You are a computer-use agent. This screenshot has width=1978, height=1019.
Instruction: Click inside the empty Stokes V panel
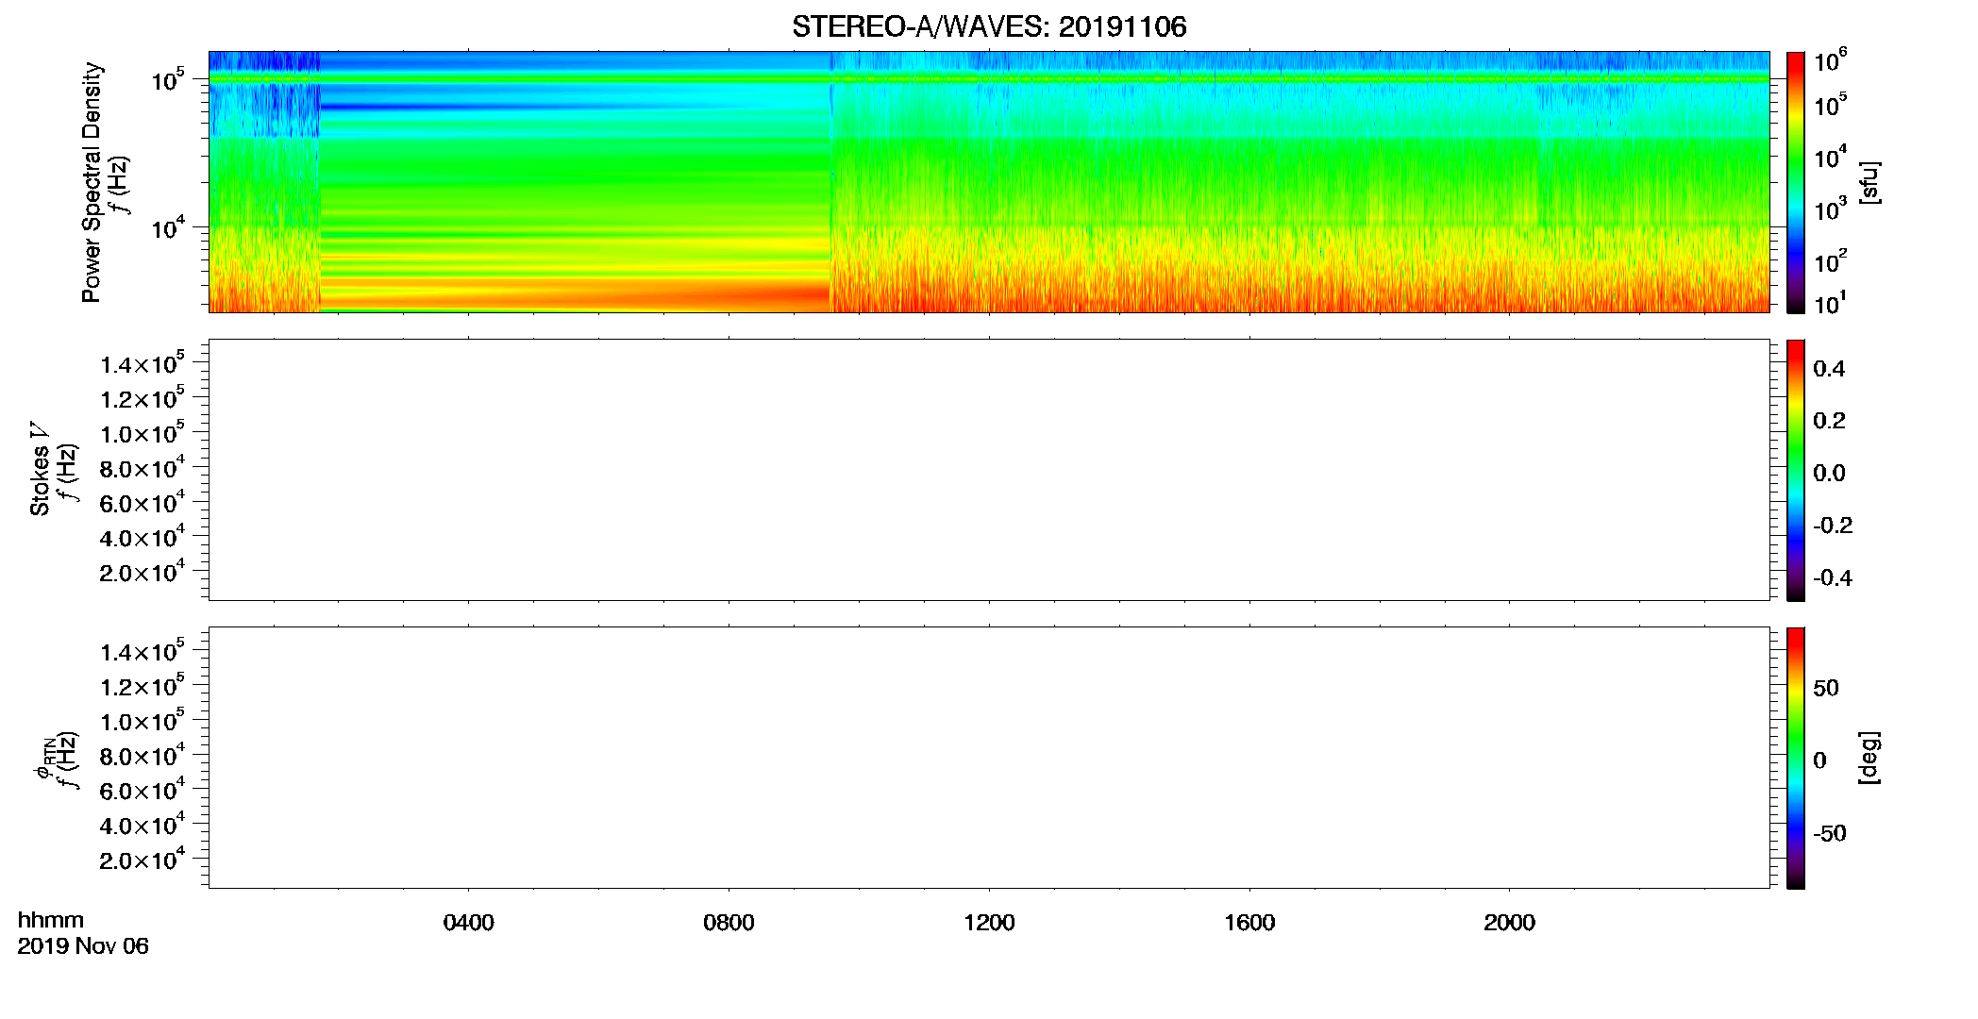[989, 470]
